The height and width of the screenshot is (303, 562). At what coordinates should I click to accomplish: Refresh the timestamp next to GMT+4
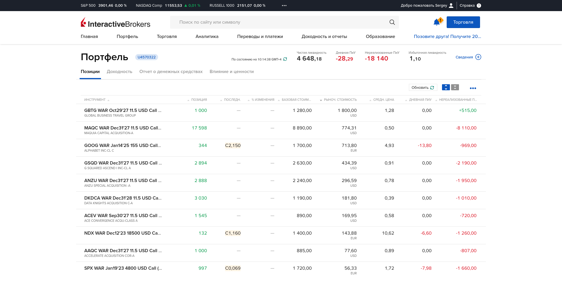tap(285, 59)
